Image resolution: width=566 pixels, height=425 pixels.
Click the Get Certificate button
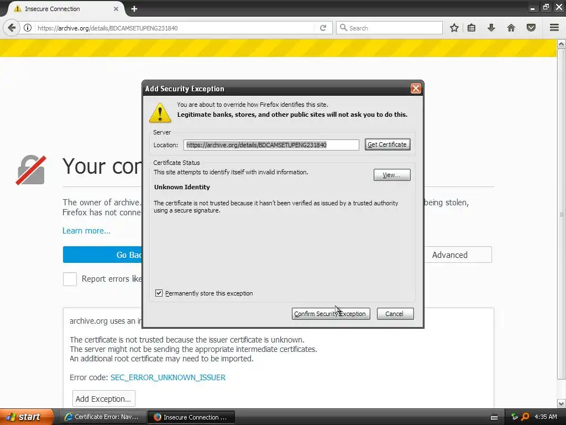coord(387,144)
